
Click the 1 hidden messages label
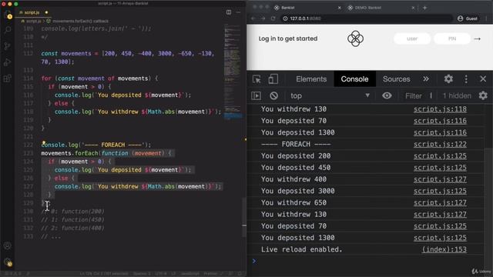457,95
